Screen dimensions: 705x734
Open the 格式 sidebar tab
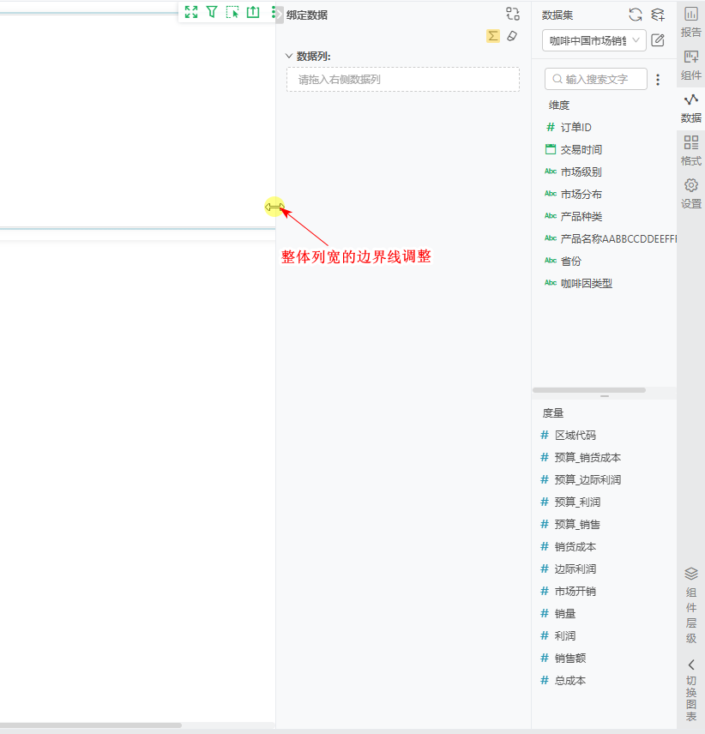691,151
